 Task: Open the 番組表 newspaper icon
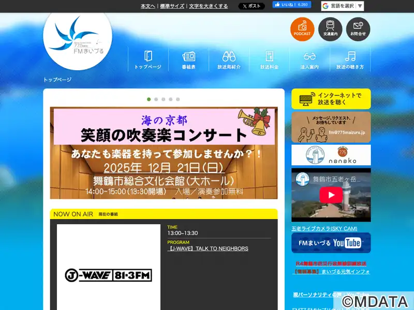188,60
